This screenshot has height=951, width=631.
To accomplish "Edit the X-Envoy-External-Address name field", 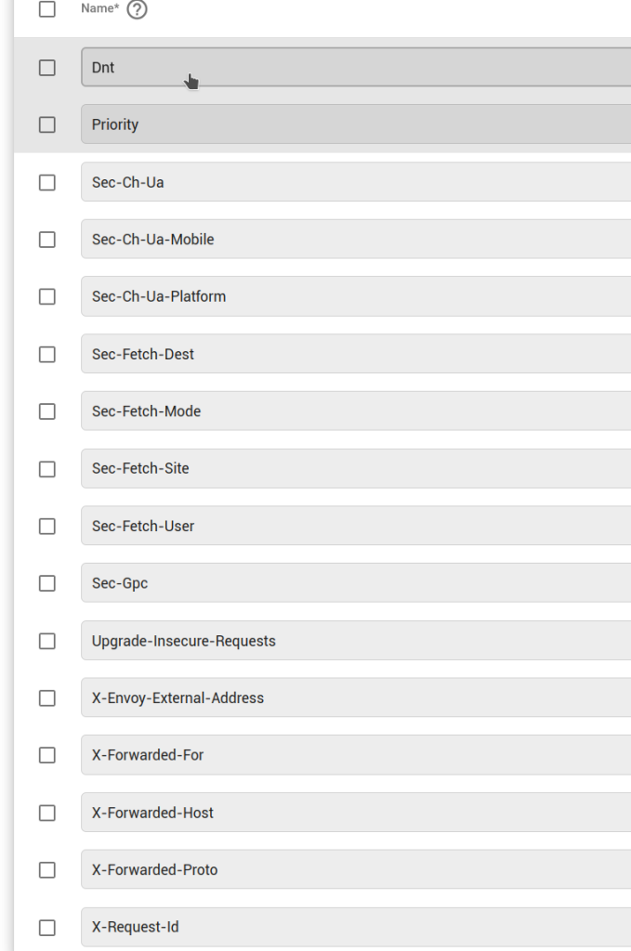I will pyautogui.click(x=353, y=697).
